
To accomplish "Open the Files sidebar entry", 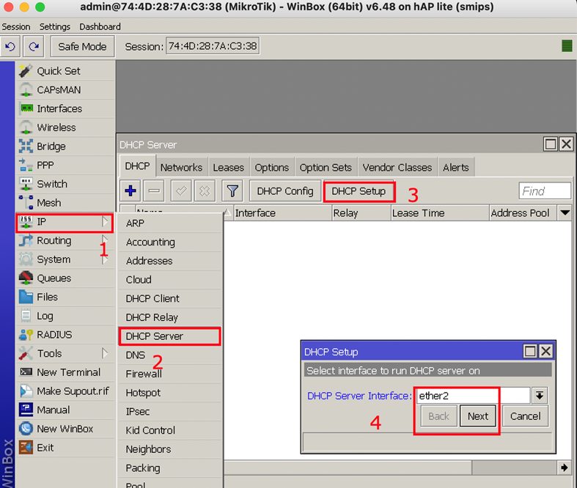I will pos(65,297).
